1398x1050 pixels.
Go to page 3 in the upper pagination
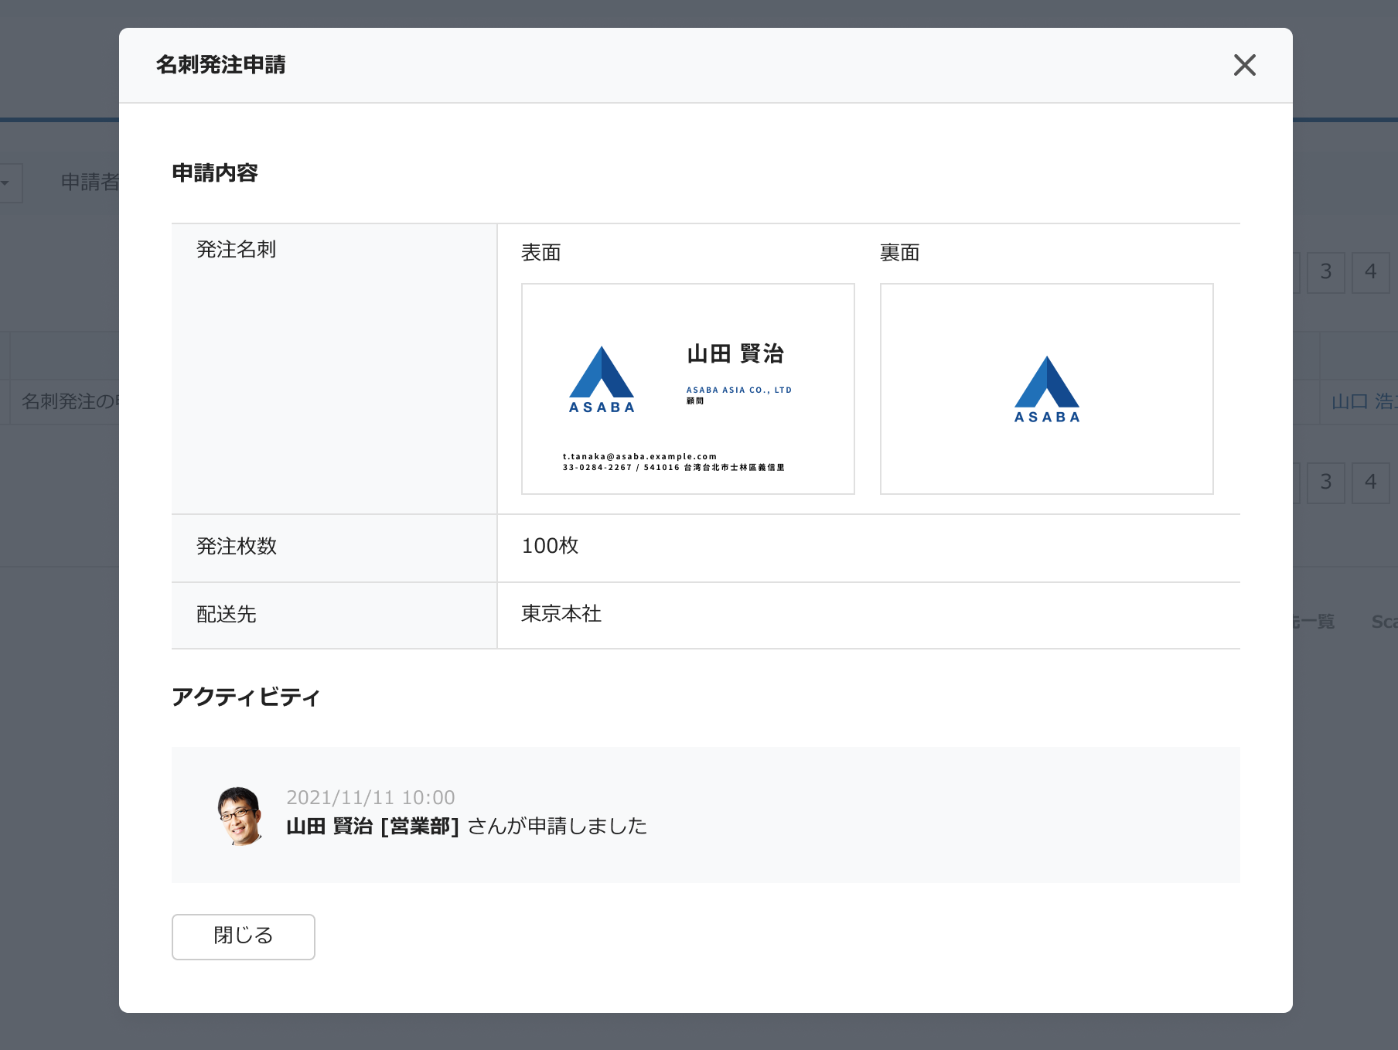[1325, 272]
